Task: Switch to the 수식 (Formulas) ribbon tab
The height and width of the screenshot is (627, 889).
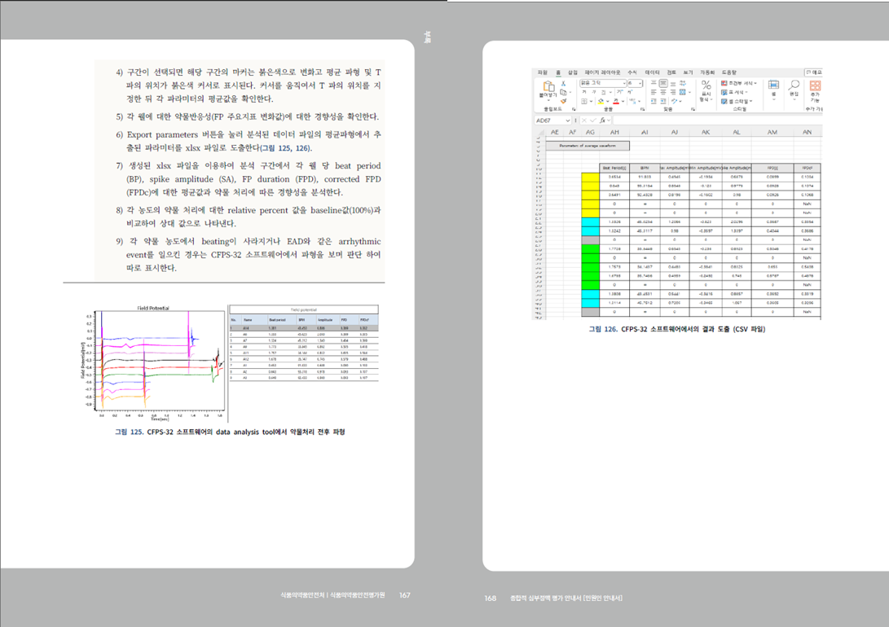Action: pos(632,72)
